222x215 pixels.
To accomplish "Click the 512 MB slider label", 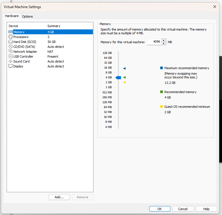I will (x=107, y=92).
